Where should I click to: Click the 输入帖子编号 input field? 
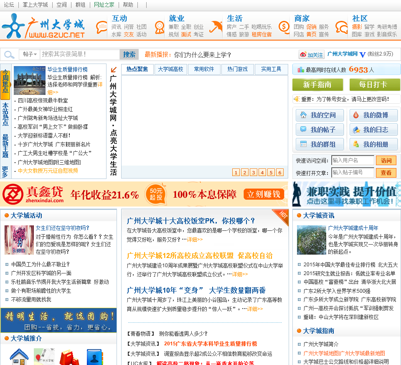tap(353, 173)
